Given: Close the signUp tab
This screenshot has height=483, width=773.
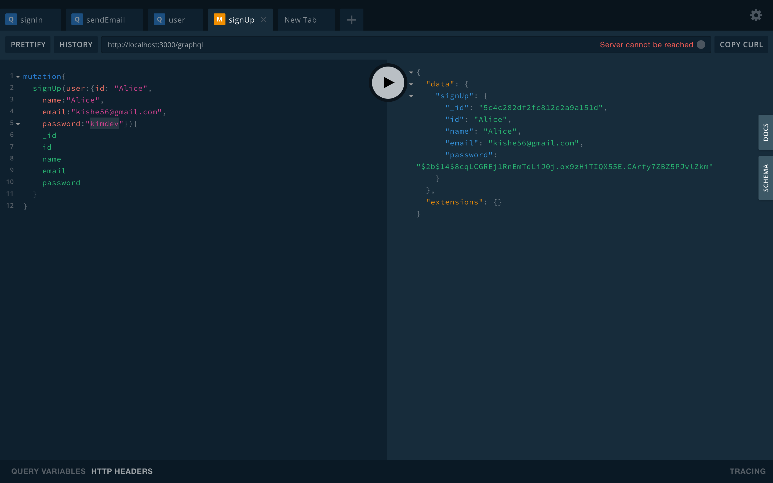Looking at the screenshot, I should tap(264, 20).
